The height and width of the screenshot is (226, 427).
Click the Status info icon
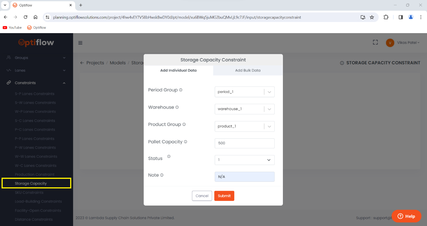[x=168, y=156]
